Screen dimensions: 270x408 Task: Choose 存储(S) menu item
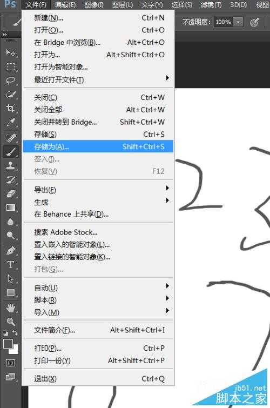pos(98,135)
